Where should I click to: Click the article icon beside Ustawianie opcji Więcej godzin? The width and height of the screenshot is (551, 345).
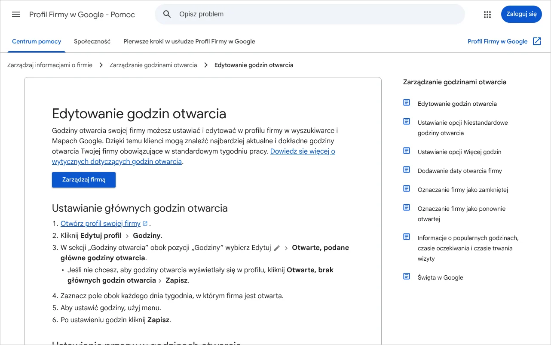coord(407,151)
